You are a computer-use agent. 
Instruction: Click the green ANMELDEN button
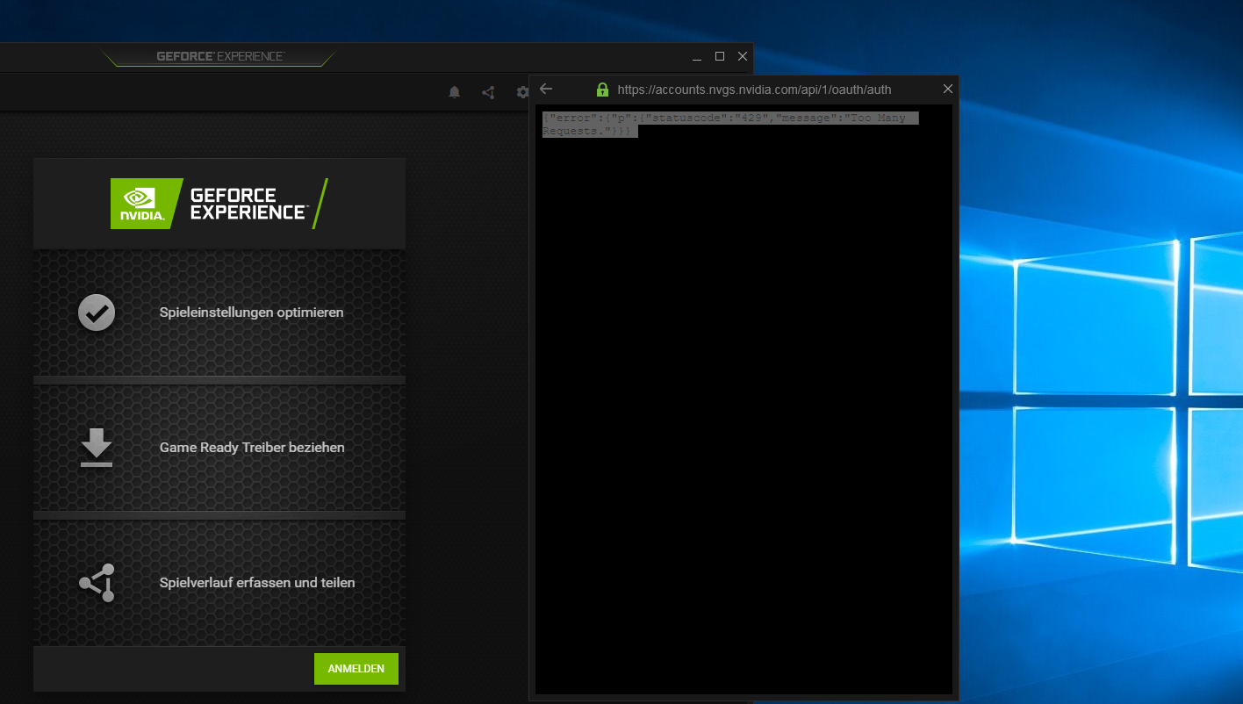[356, 669]
